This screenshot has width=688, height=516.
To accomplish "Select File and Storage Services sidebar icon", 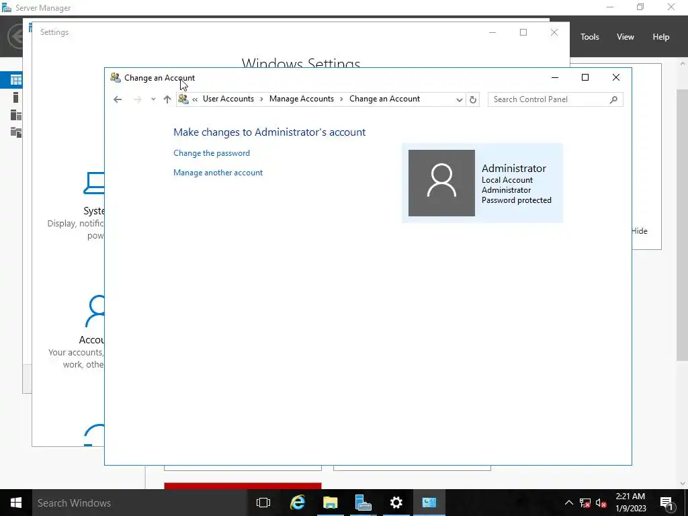I will tap(16, 132).
